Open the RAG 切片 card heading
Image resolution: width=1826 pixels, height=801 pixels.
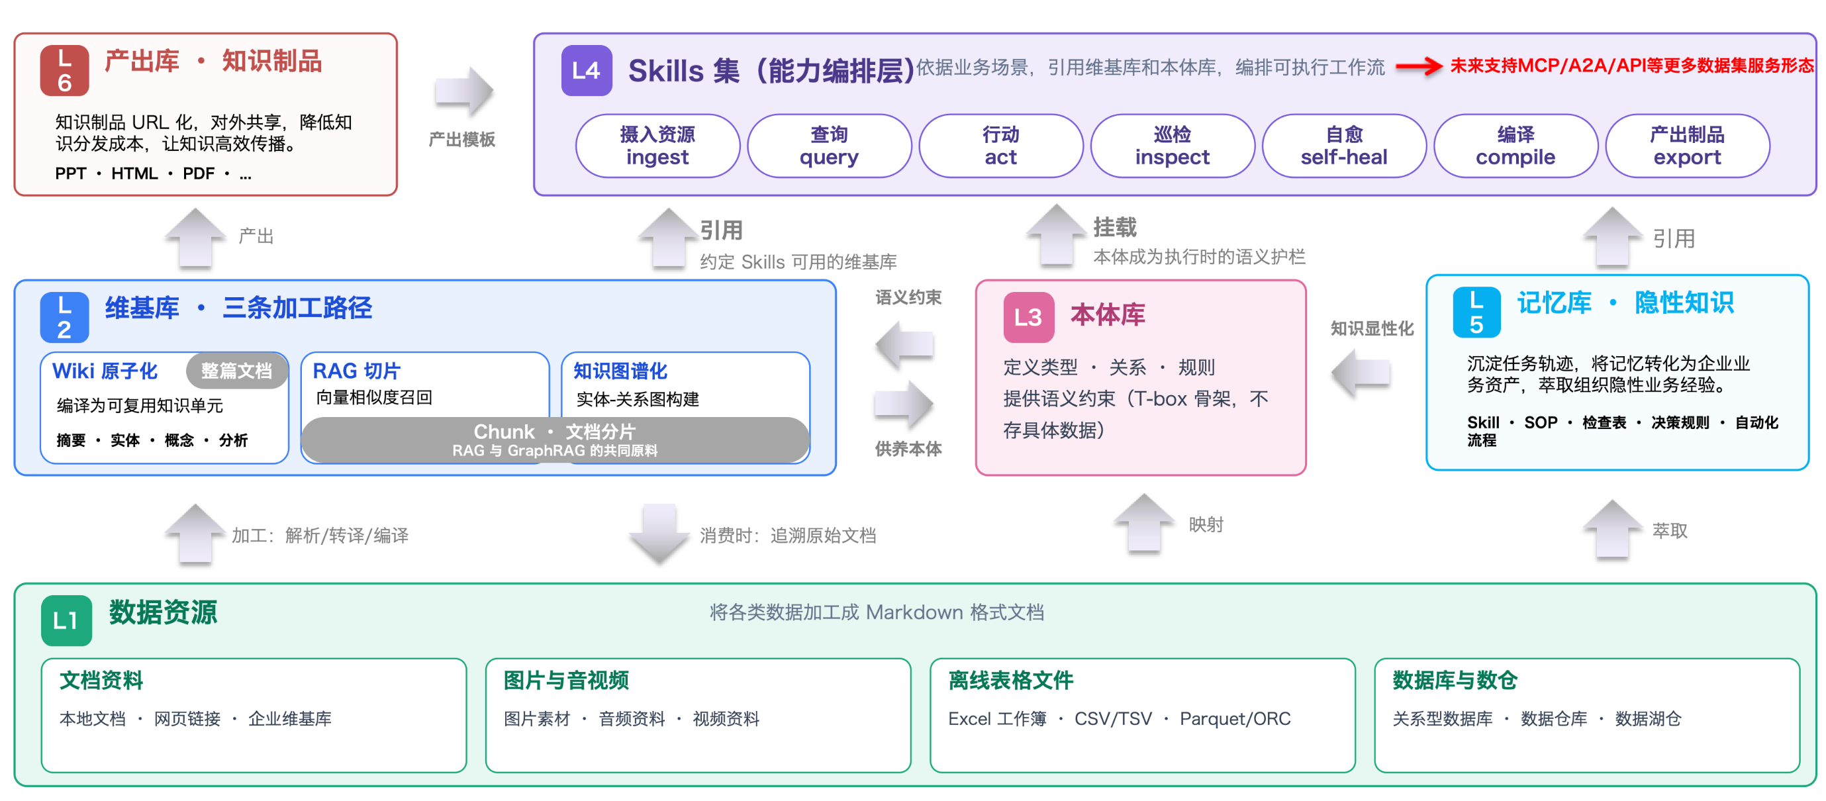(357, 371)
